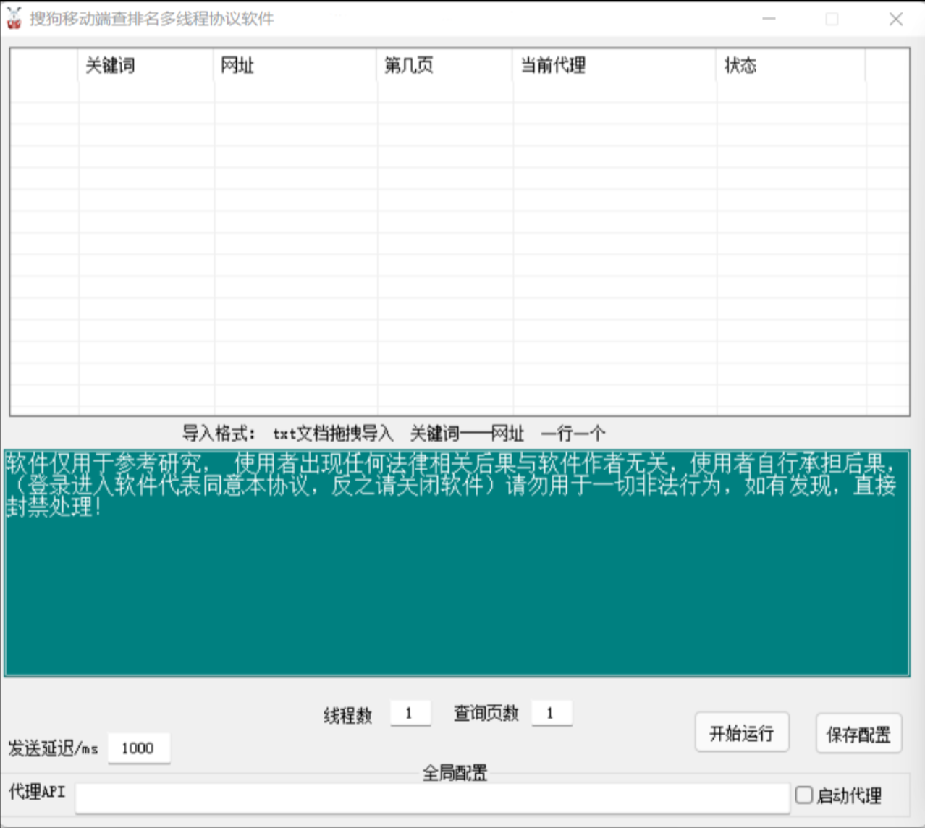Click the 查询页数 label
The image size is (925, 828).
tap(486, 713)
